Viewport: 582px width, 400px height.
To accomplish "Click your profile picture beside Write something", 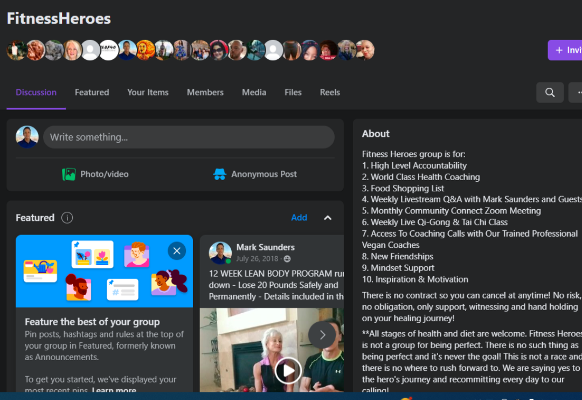I will (x=27, y=137).
